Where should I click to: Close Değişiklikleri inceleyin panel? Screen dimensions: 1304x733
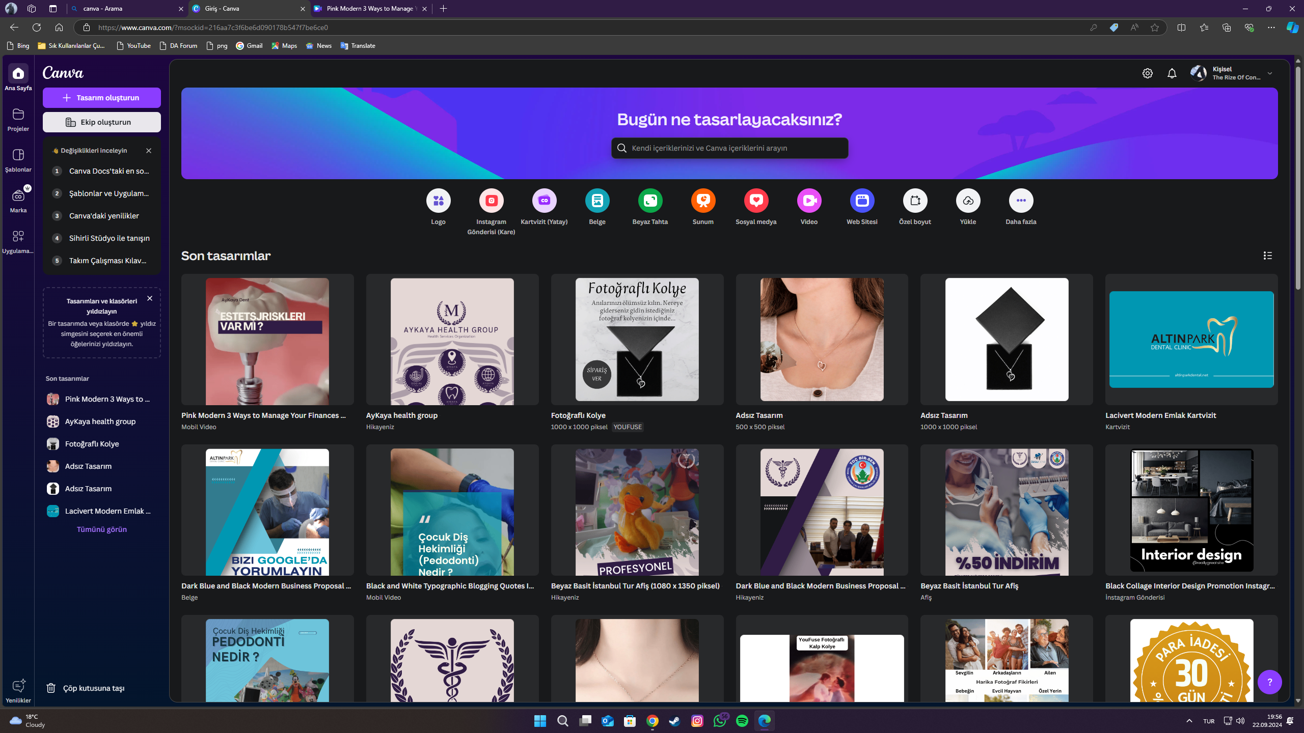pyautogui.click(x=149, y=151)
